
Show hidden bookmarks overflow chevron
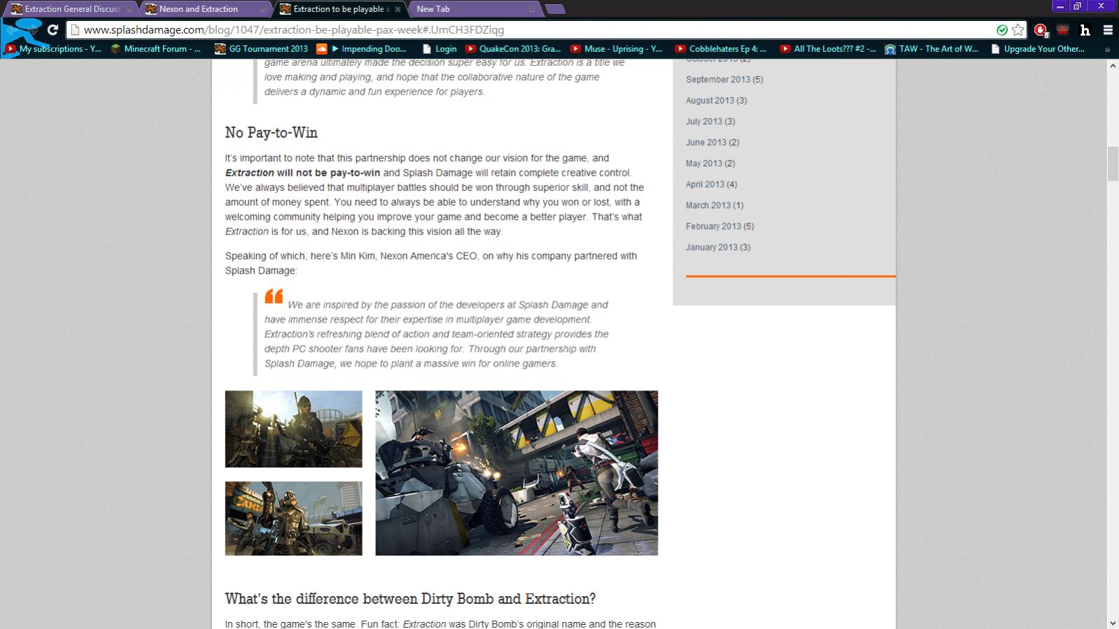click(x=1107, y=49)
